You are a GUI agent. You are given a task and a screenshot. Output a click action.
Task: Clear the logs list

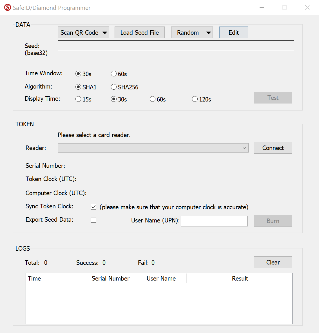[x=273, y=262]
